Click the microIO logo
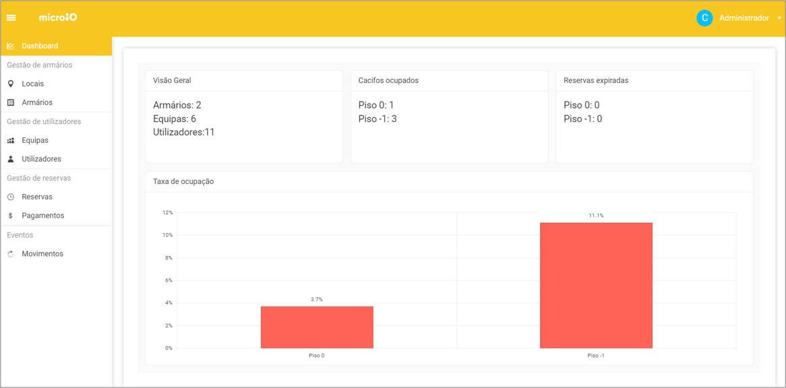786x388 pixels. coord(58,18)
